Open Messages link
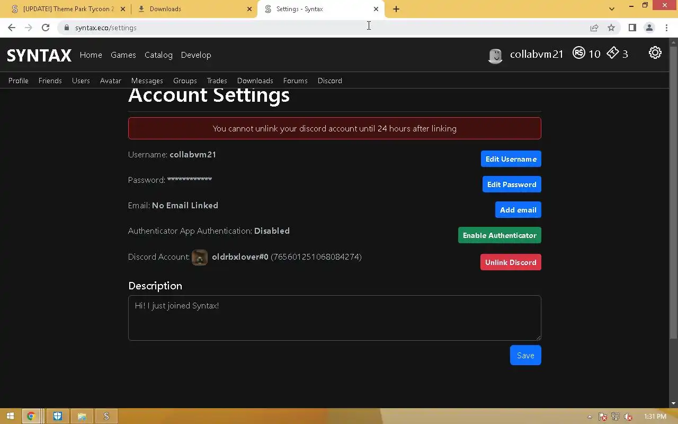 [x=147, y=81]
